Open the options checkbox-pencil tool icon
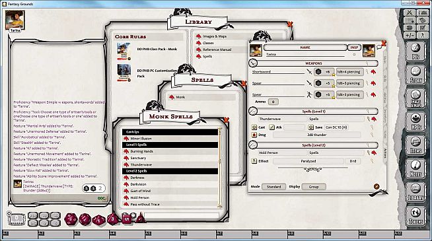 click(x=422, y=28)
